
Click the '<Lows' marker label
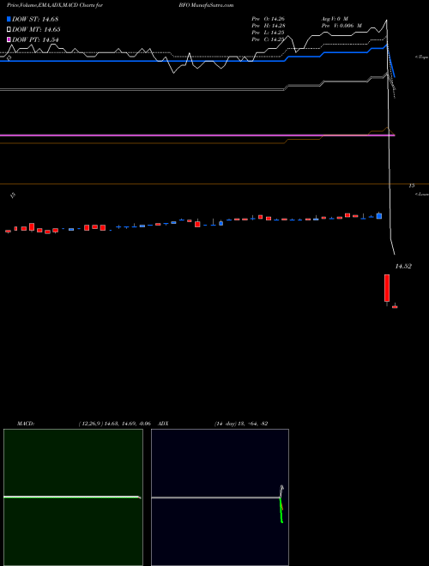tap(422, 194)
